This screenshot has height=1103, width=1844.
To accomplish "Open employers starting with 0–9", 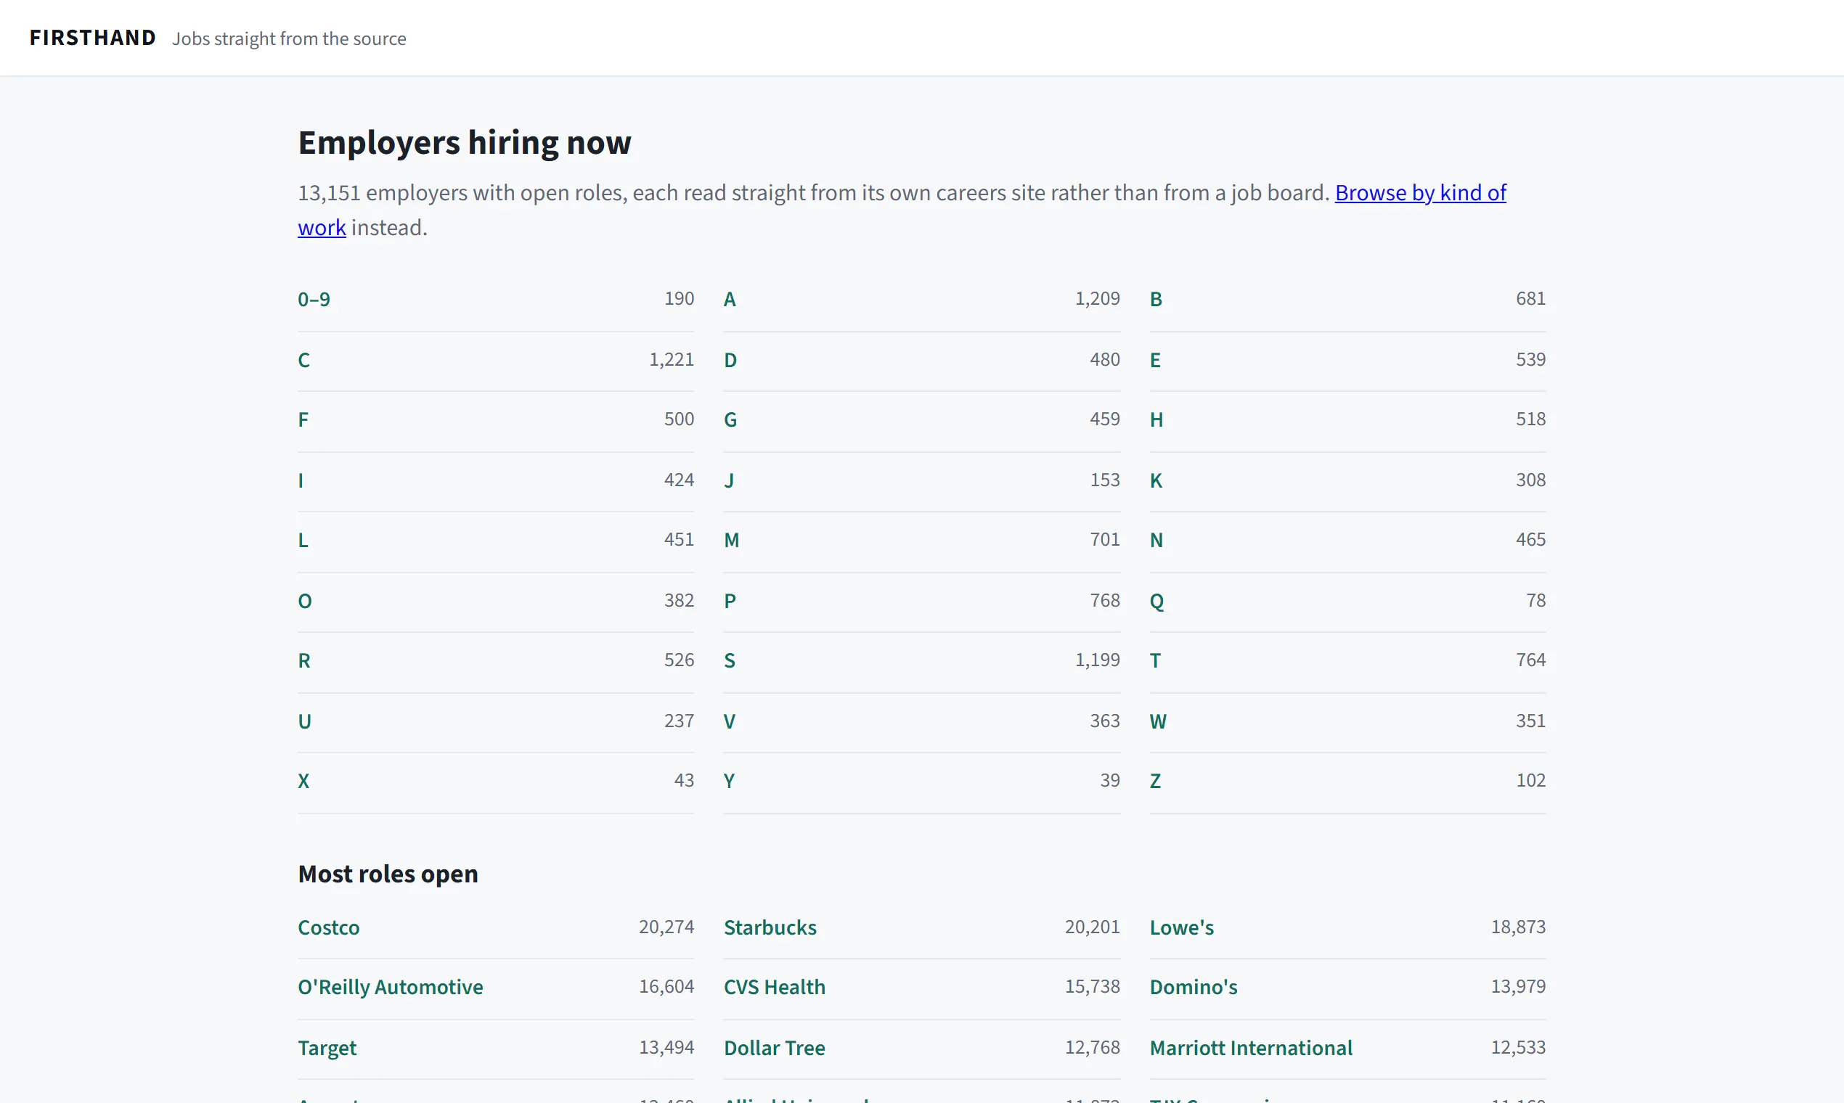I will click(314, 300).
